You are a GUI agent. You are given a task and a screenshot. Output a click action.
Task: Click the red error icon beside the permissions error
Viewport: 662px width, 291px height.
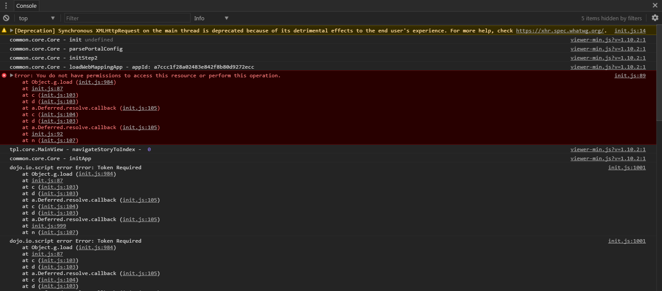tap(4, 75)
